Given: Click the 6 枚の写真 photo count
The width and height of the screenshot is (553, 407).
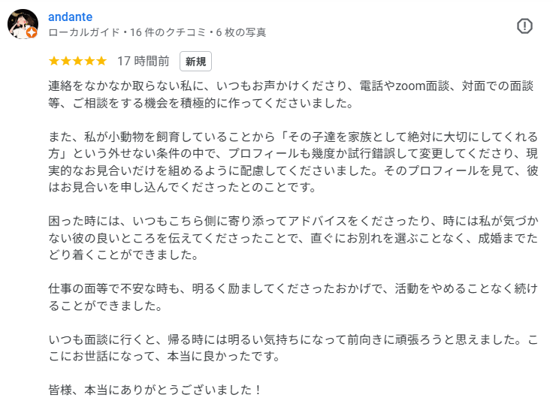Looking at the screenshot, I should (x=241, y=32).
